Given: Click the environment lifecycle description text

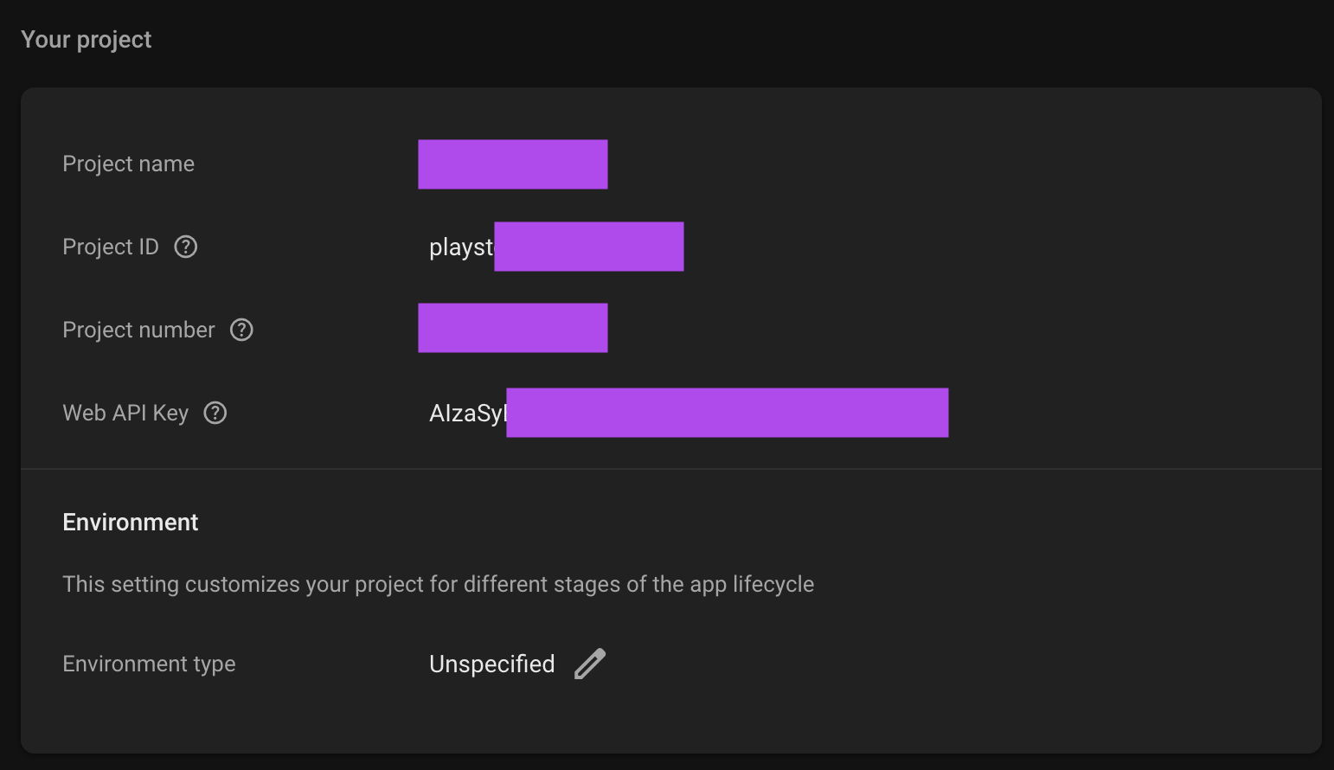Looking at the screenshot, I should (x=439, y=584).
